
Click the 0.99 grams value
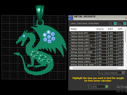point(99,59)
